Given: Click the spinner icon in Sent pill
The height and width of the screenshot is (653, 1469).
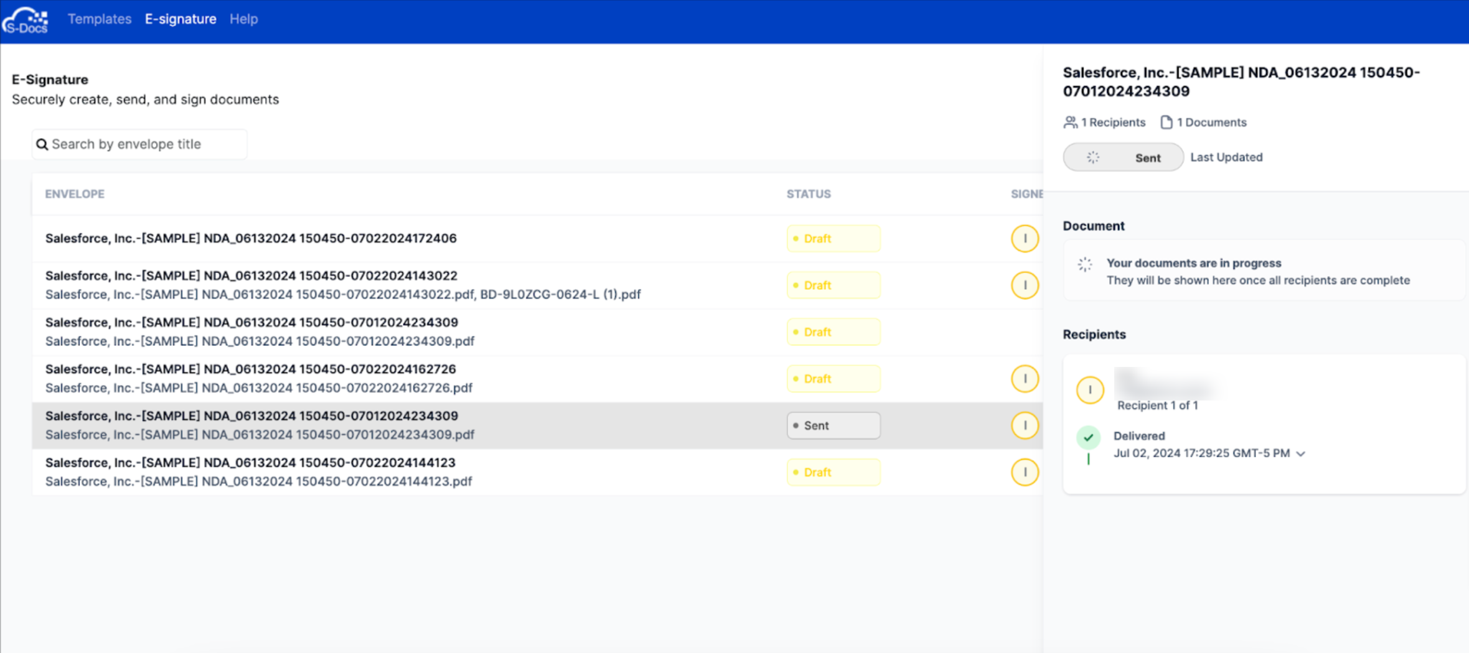Looking at the screenshot, I should click(1093, 157).
